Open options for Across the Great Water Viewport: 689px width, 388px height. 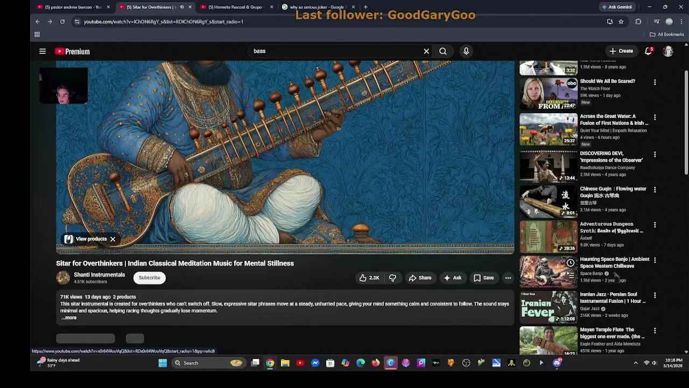[x=655, y=117]
